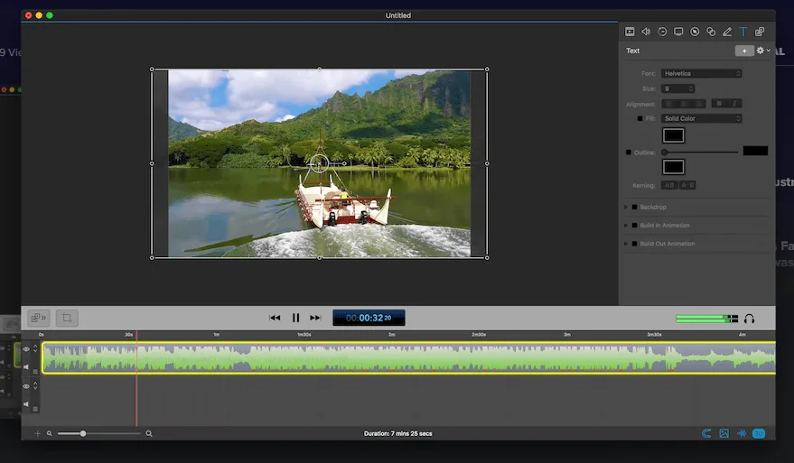Adjust the first track height stepper arrows

[x=35, y=348]
